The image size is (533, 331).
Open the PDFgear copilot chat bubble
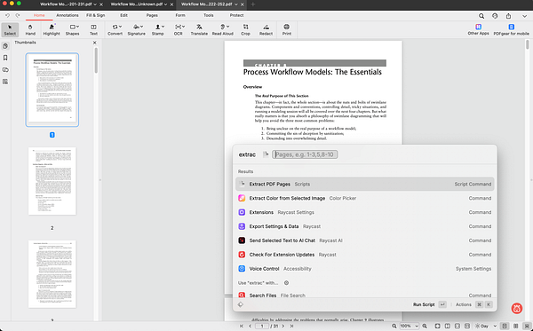coord(517,308)
